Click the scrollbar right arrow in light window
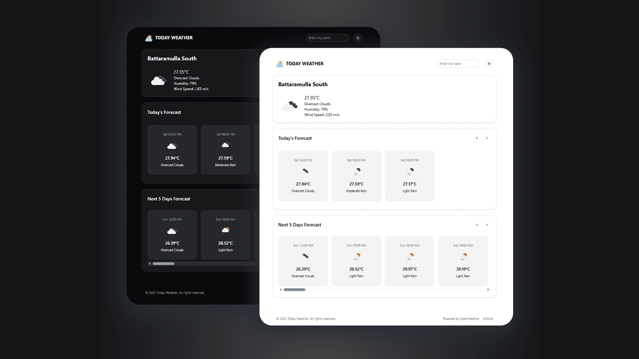 488,290
